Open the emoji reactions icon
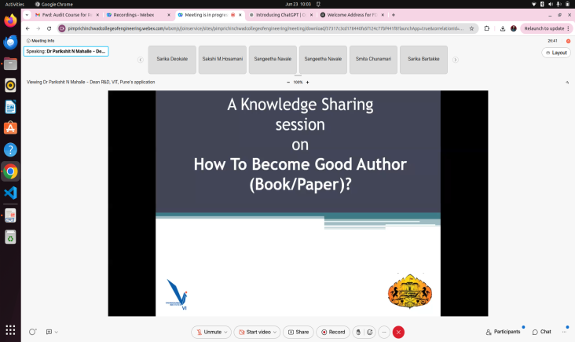This screenshot has height=342, width=575. (x=369, y=332)
